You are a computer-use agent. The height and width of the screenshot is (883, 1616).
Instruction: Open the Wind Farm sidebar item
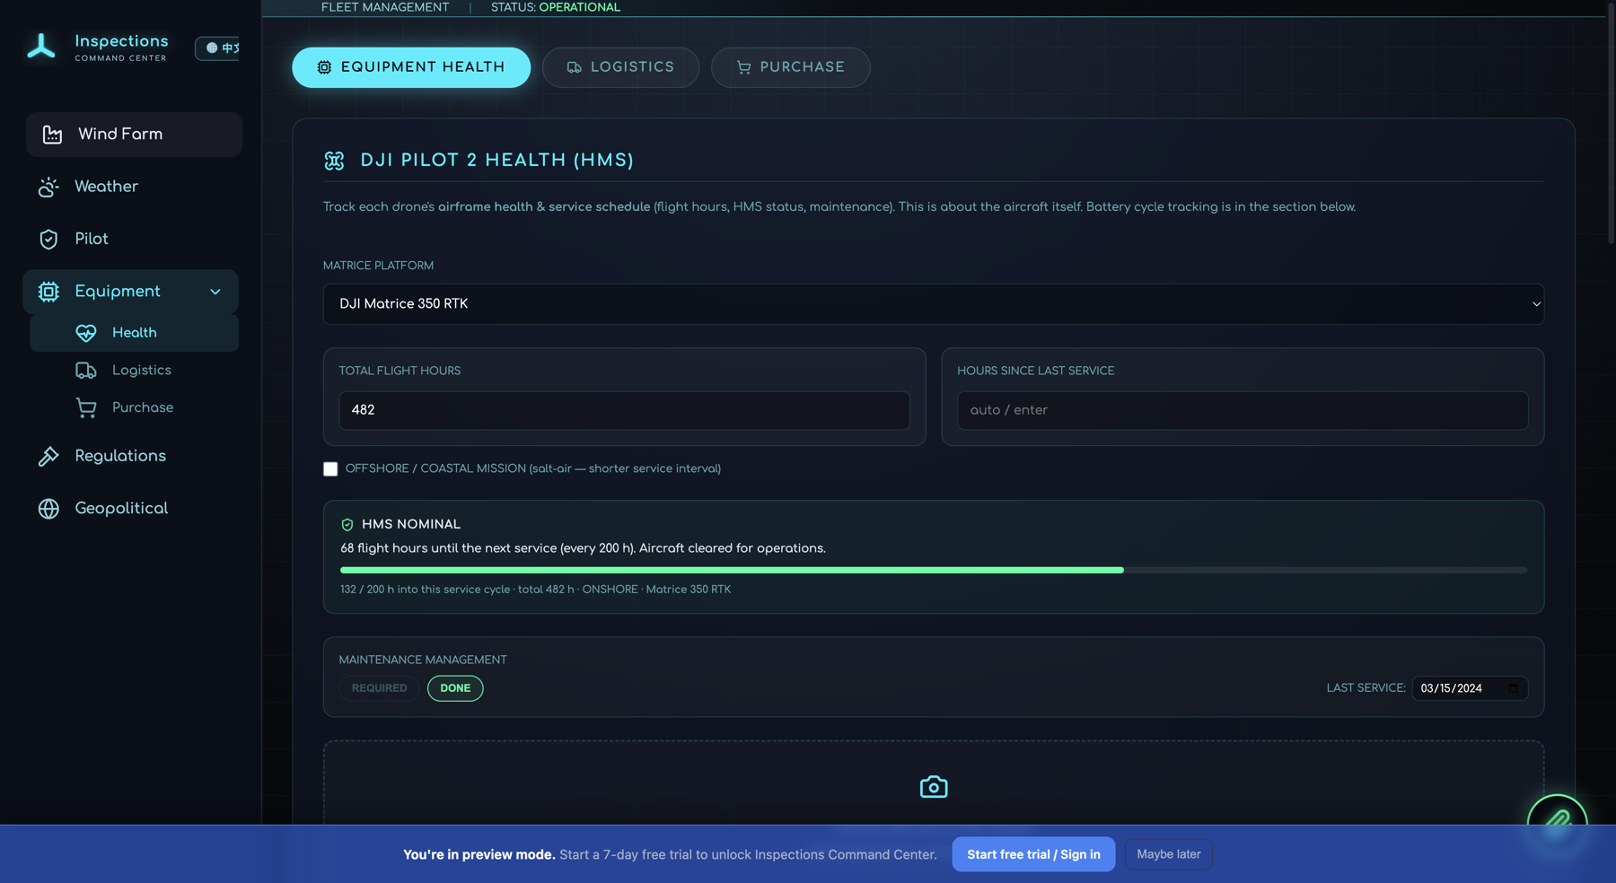click(x=134, y=135)
